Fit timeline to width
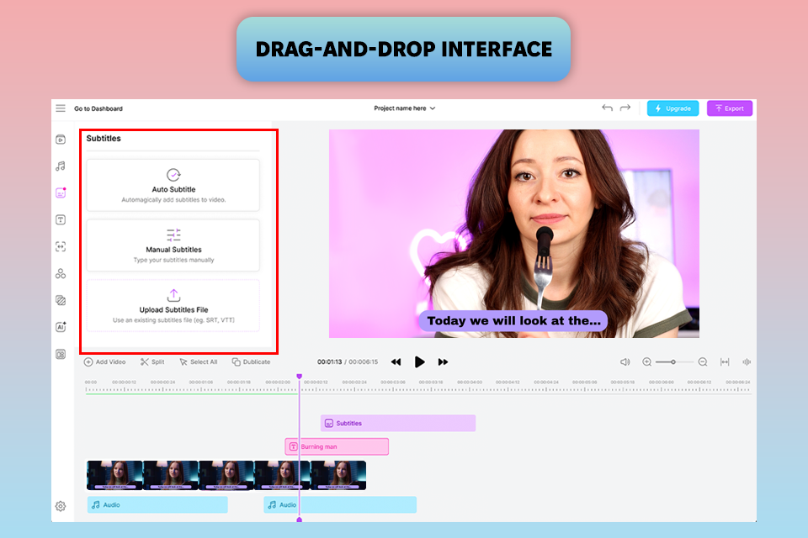This screenshot has width=808, height=538. 725,362
